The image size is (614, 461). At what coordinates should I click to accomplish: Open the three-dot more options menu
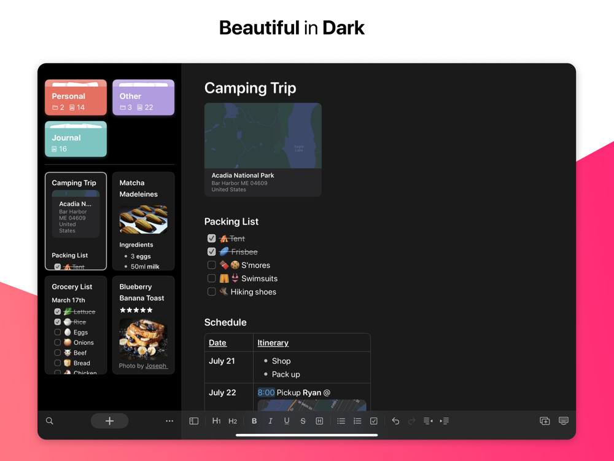coord(169,420)
